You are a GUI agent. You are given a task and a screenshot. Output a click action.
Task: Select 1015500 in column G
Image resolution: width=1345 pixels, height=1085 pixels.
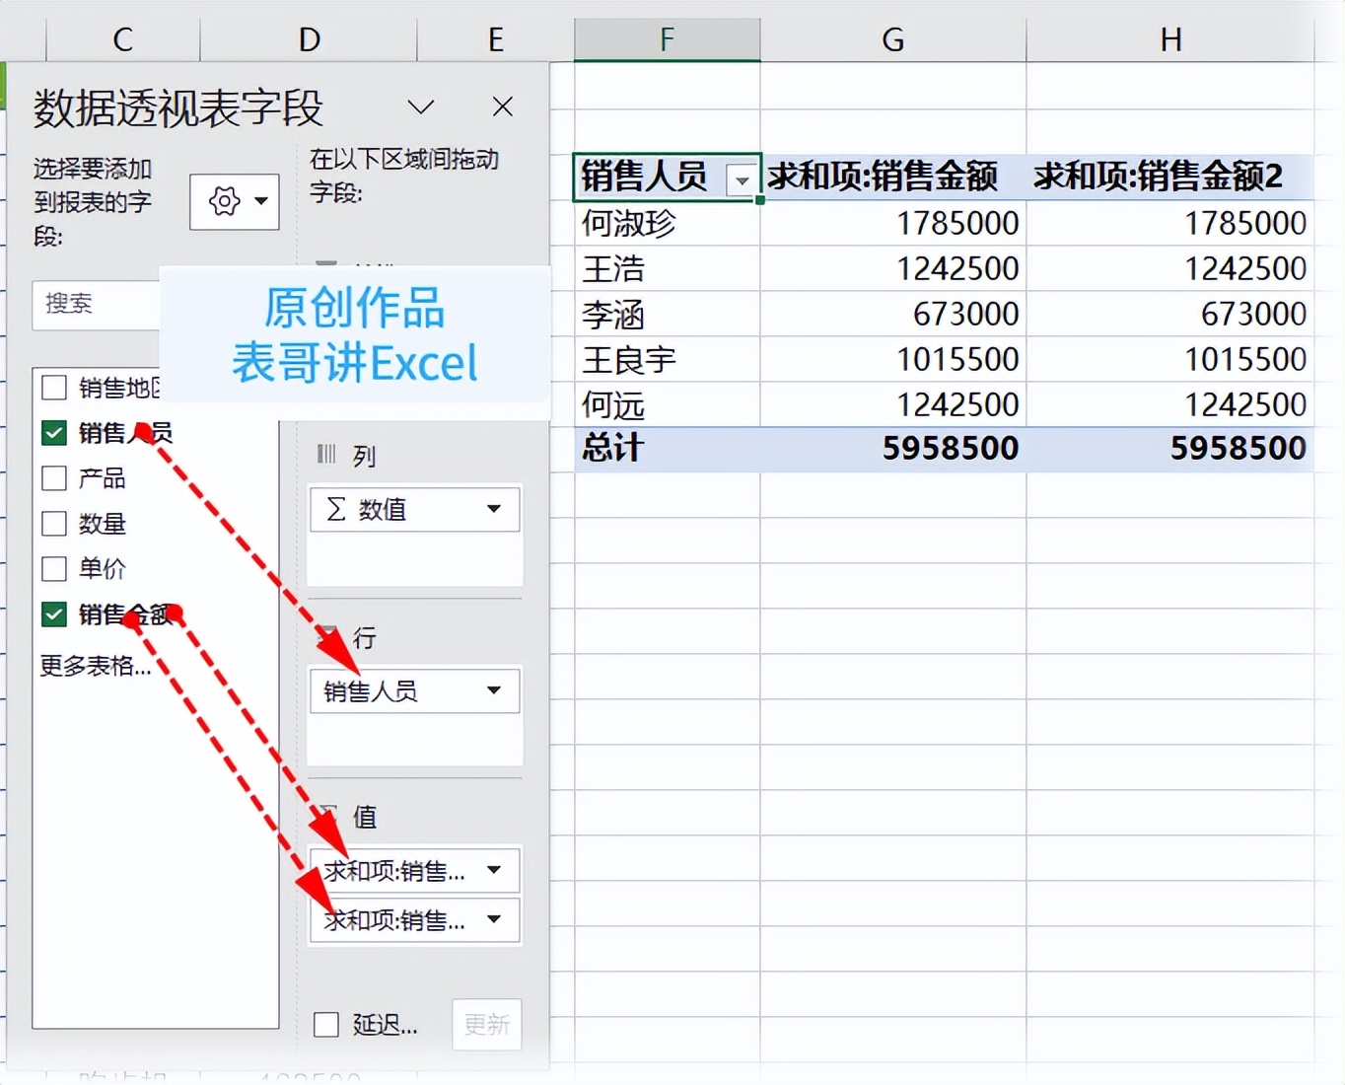[893, 359]
